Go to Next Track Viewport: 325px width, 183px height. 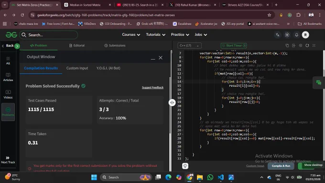[x=8, y=160]
